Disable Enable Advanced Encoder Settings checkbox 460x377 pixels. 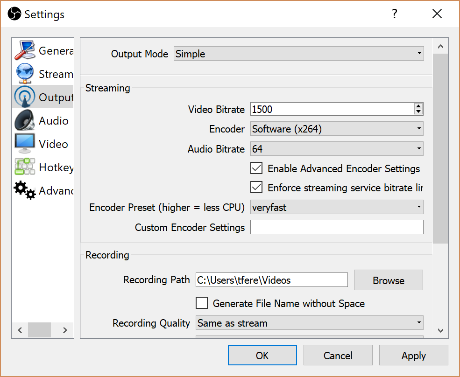[256, 168]
